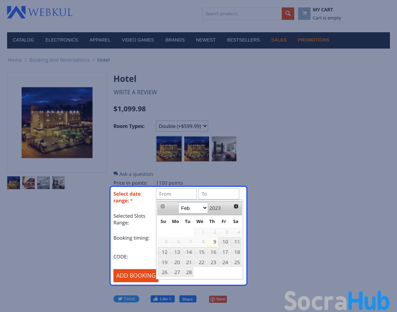Select second room type image variant
The height and width of the screenshot is (312, 397).
[197, 149]
